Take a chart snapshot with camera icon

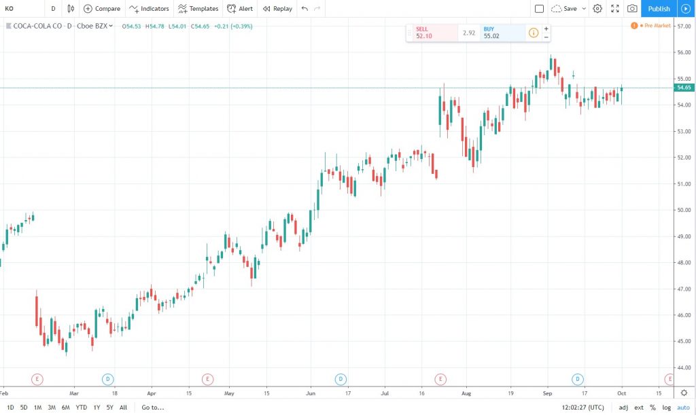click(632, 9)
